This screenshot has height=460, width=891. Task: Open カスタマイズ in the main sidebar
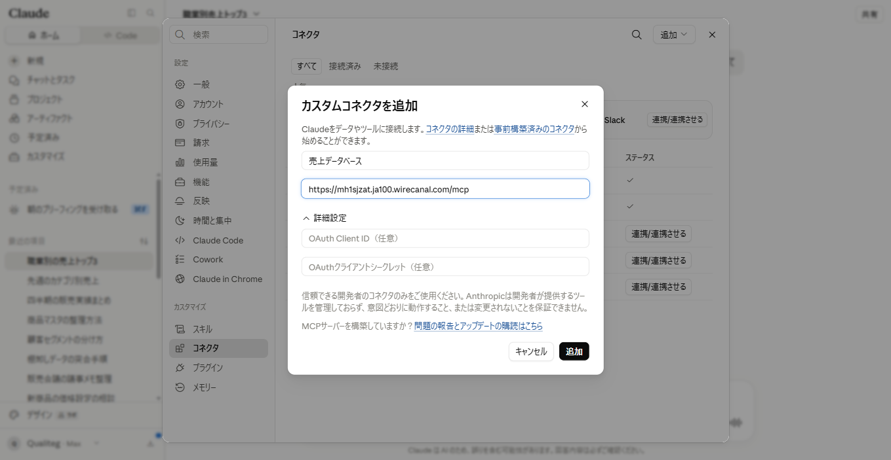click(79, 157)
